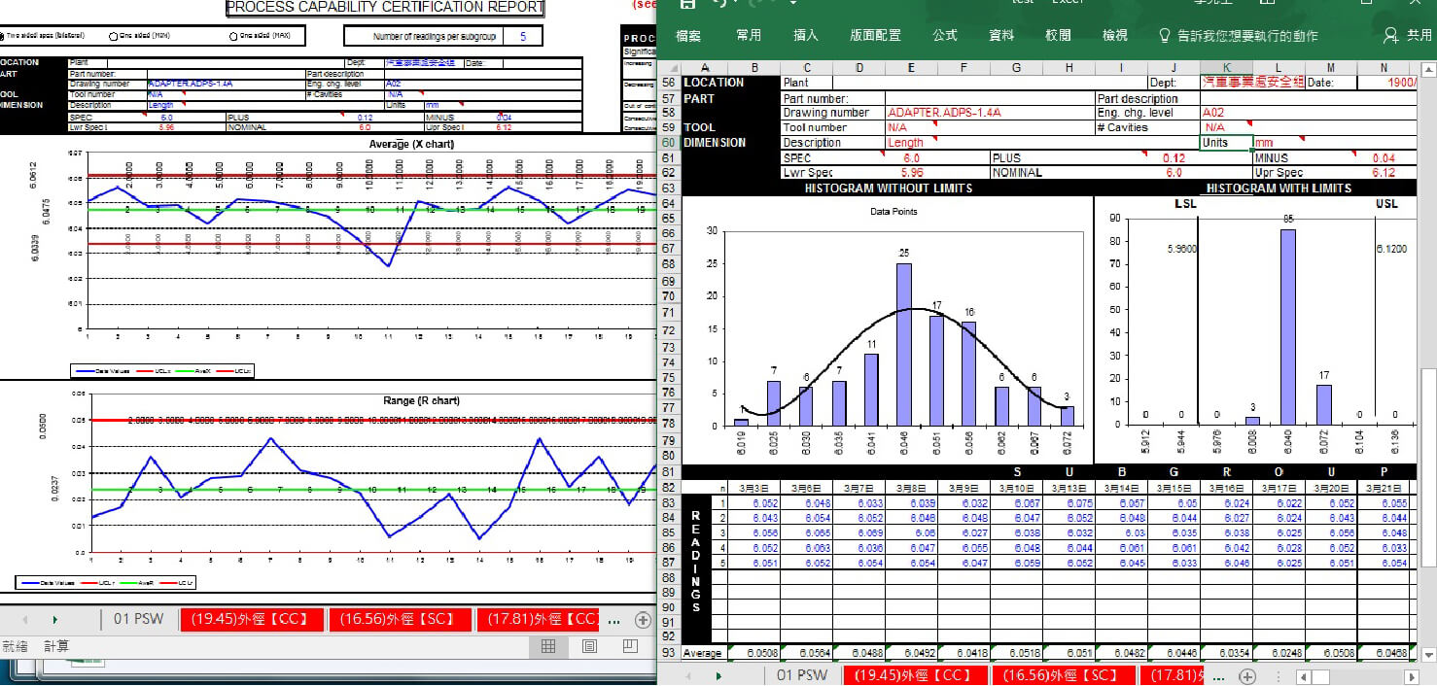Select the (19.45)外徑【CC】 tab in right window
1437x686 pixels.
click(x=916, y=675)
